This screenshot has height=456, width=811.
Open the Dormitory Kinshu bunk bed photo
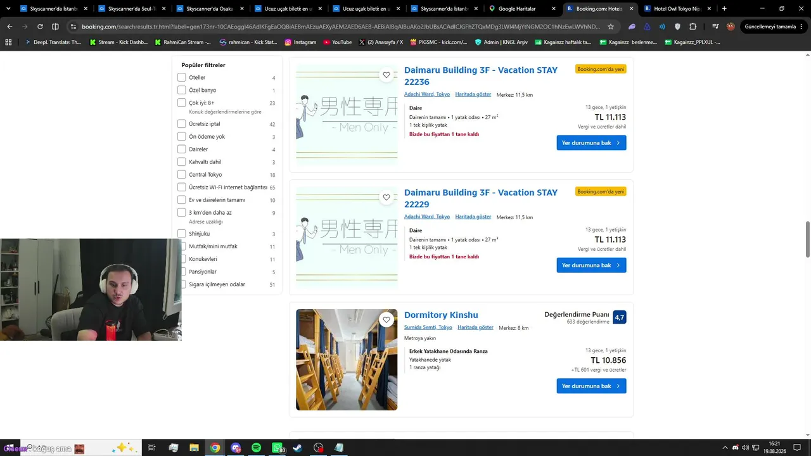[347, 360]
